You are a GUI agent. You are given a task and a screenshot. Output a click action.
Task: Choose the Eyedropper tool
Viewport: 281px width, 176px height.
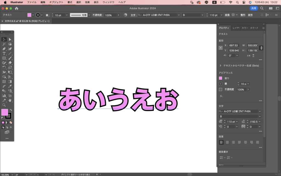point(10,86)
